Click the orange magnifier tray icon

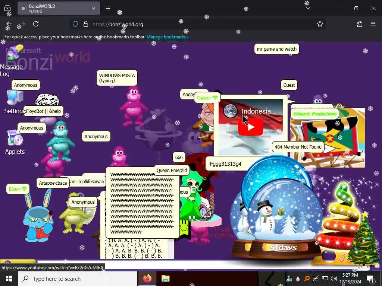(307, 279)
